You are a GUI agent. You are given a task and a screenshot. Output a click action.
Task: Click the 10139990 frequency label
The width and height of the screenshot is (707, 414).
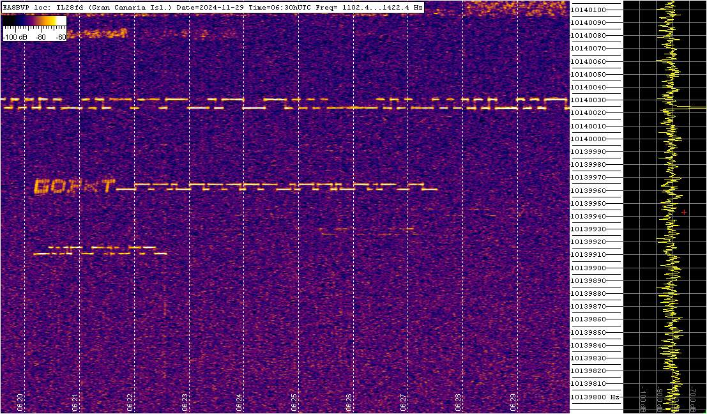point(588,152)
